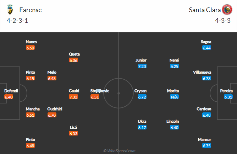Screen dimensions: 237x154
Task: Select Nunes's 6.60 rating badge
Action: pos(30,48)
